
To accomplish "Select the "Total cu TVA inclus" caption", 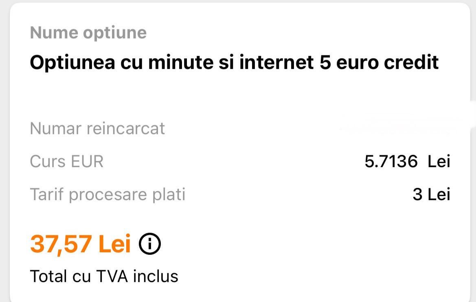I will [104, 276].
